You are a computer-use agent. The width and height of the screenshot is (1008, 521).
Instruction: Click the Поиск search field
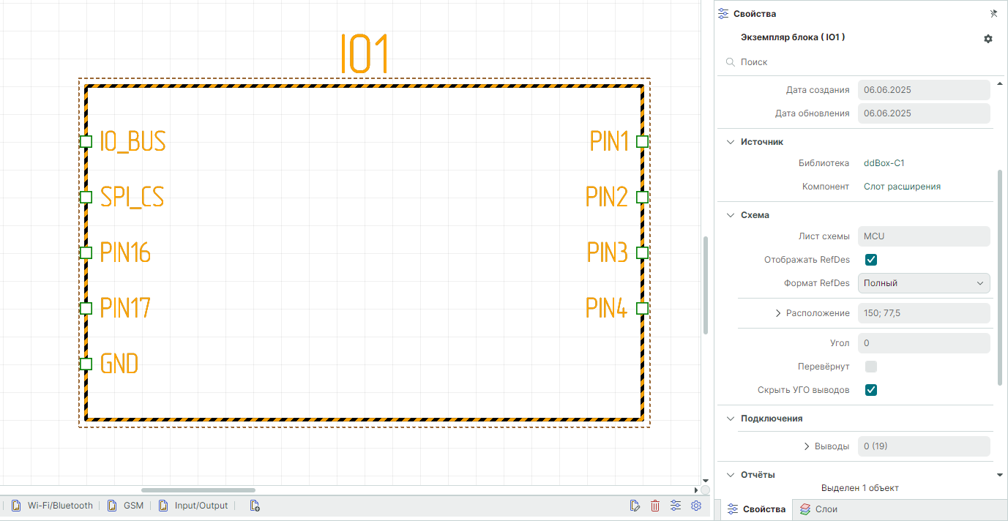pos(856,62)
